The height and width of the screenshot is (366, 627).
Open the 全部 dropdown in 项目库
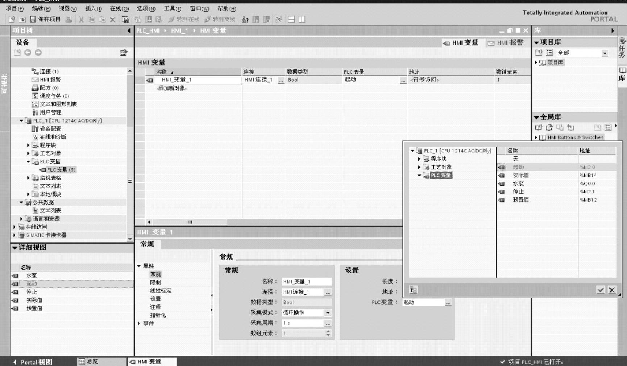[x=605, y=53]
